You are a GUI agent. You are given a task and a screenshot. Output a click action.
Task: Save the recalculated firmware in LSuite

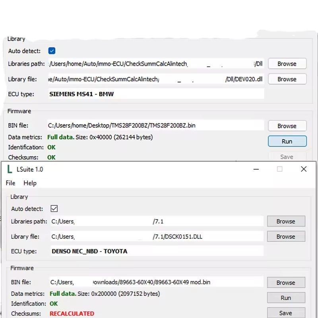(x=286, y=313)
